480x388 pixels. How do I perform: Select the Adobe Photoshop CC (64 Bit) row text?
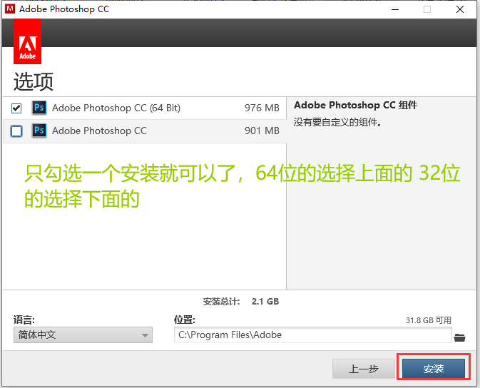click(116, 108)
